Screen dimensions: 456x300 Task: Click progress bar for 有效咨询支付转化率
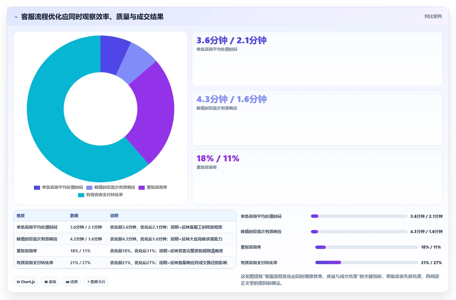(367, 262)
